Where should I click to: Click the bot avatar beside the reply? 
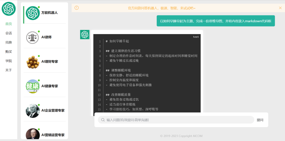coord(85,35)
